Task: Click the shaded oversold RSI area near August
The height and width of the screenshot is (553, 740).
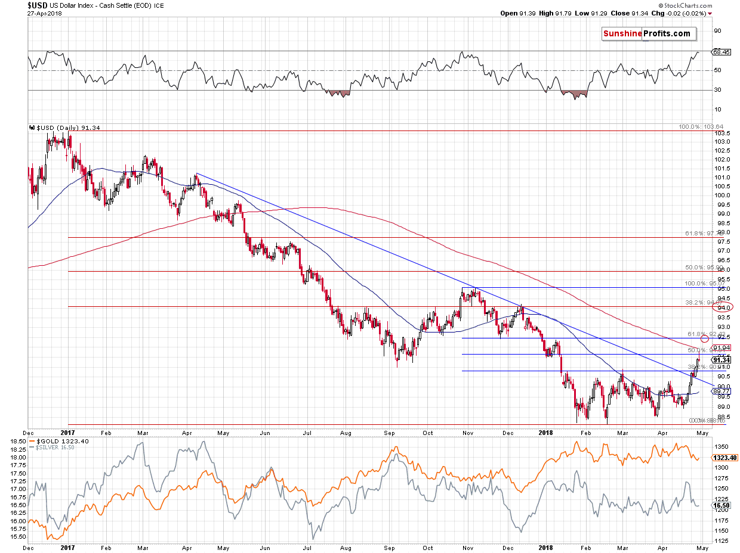Action: point(338,94)
